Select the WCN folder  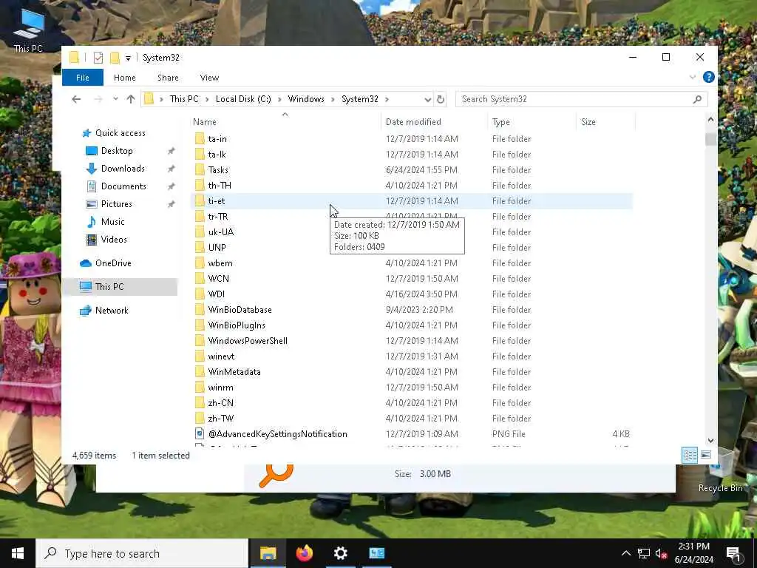pos(219,278)
